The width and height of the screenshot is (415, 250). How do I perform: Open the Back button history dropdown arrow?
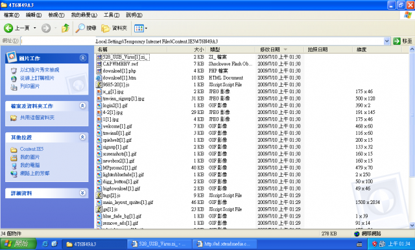tap(34, 28)
